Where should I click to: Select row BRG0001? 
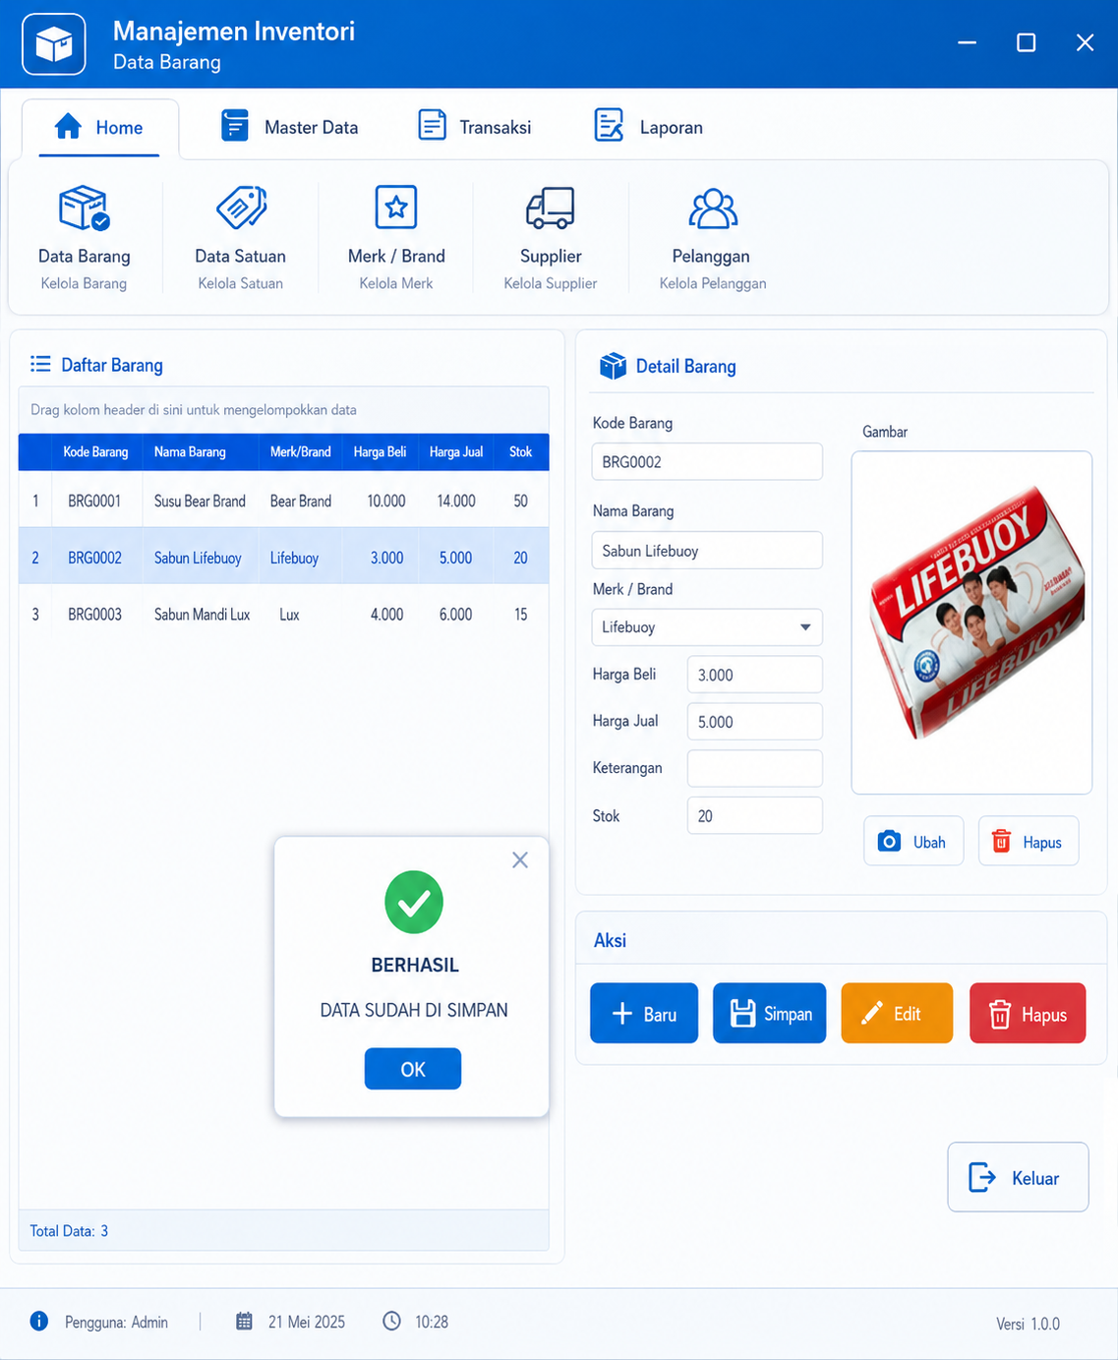pyautogui.click(x=283, y=501)
